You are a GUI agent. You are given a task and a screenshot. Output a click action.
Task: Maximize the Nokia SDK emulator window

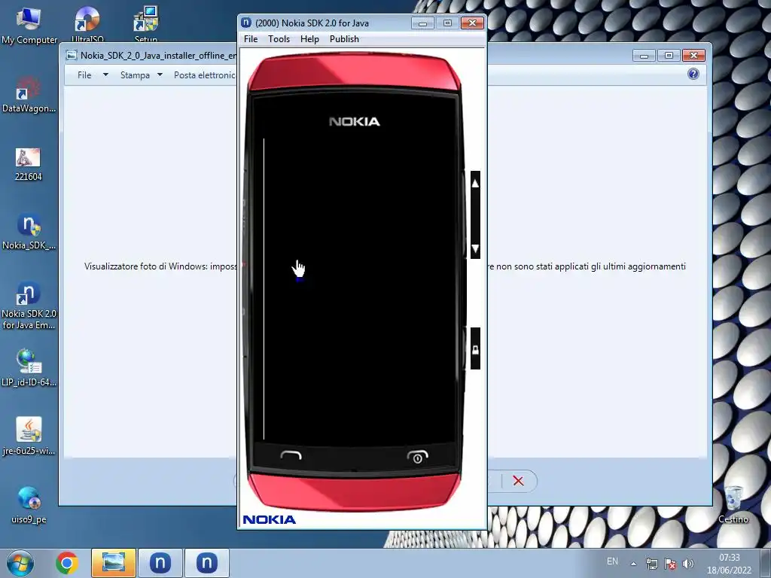tap(447, 23)
